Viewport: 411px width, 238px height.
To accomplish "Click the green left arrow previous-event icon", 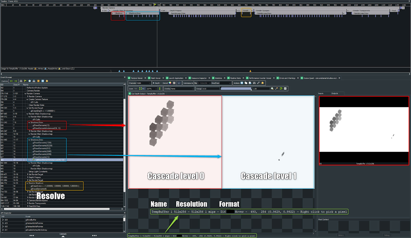I will click(11, 81).
